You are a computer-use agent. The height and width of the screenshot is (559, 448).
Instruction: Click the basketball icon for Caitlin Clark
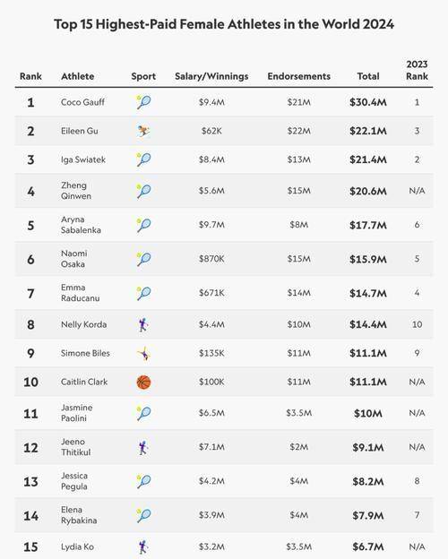click(143, 383)
